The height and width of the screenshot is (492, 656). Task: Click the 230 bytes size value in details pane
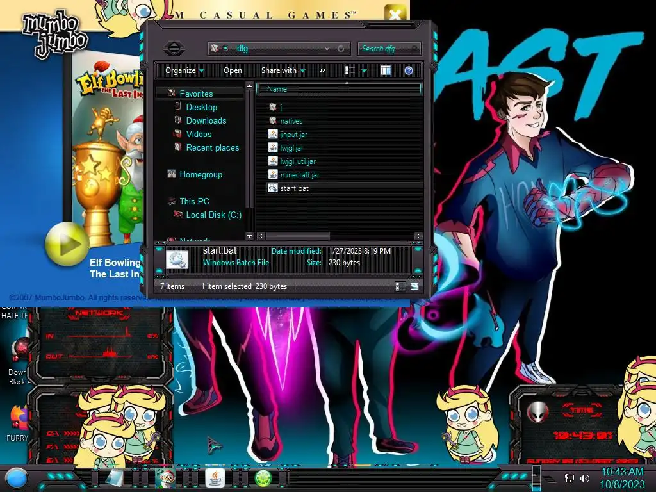(344, 262)
